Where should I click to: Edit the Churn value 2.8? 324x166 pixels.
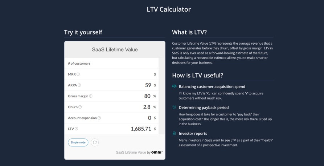[x=147, y=107]
